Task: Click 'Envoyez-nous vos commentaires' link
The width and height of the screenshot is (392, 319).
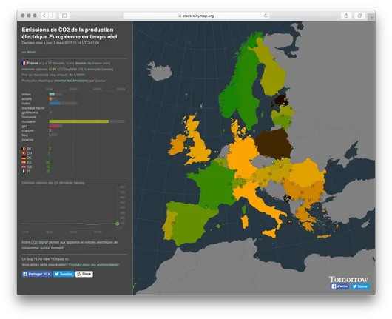Action: pyautogui.click(x=94, y=265)
